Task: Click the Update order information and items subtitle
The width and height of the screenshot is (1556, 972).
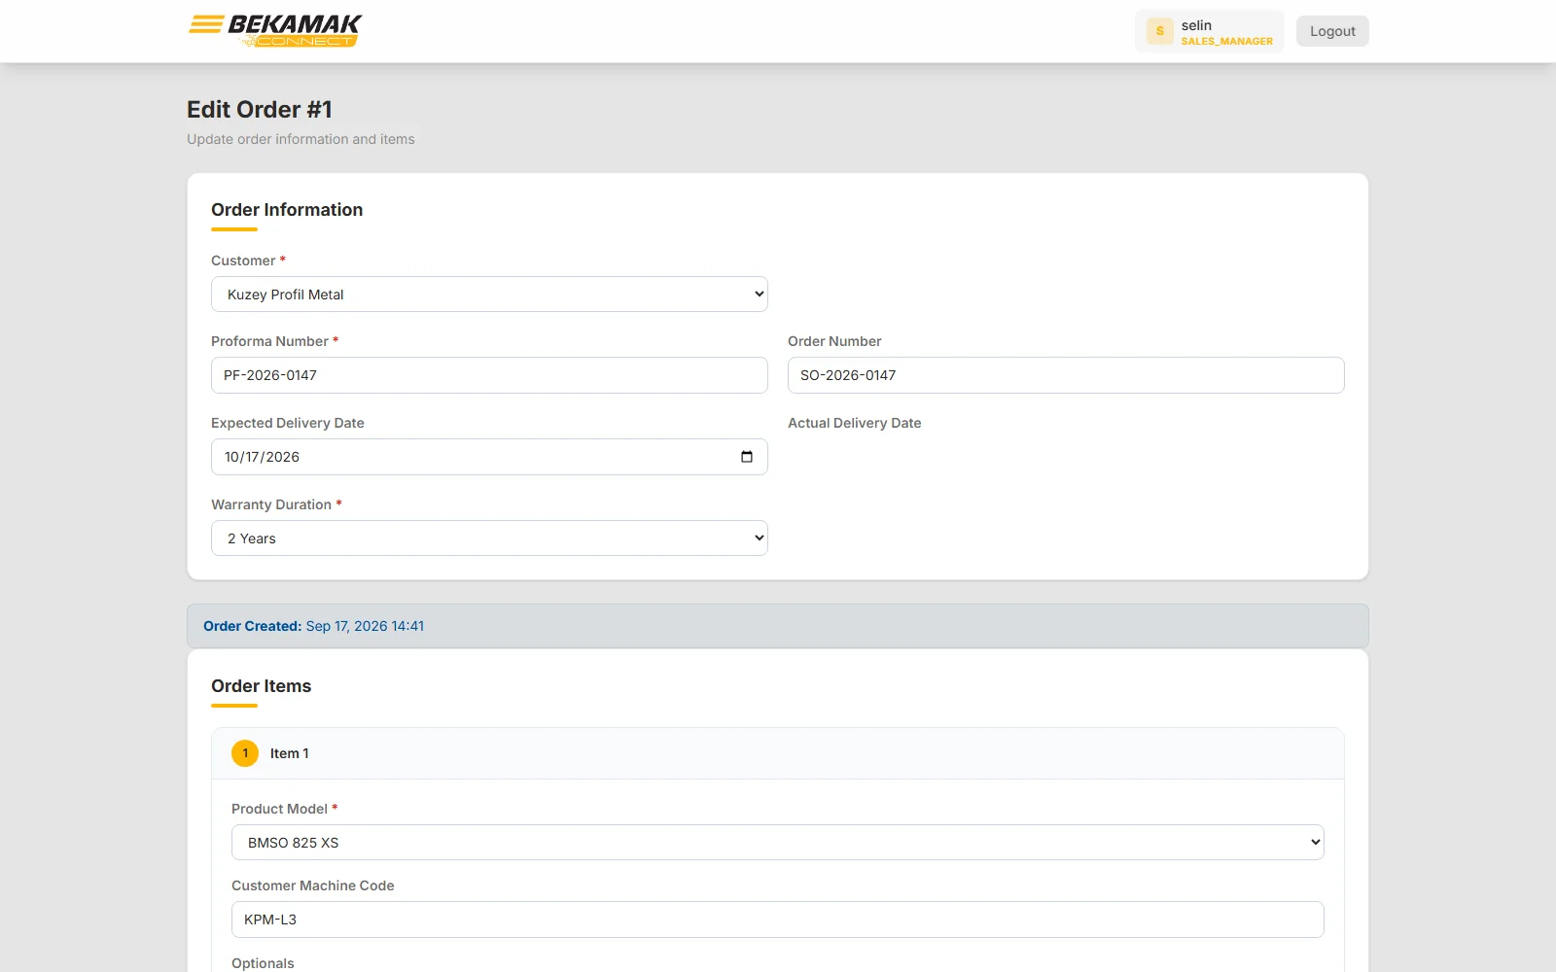Action: coord(301,139)
